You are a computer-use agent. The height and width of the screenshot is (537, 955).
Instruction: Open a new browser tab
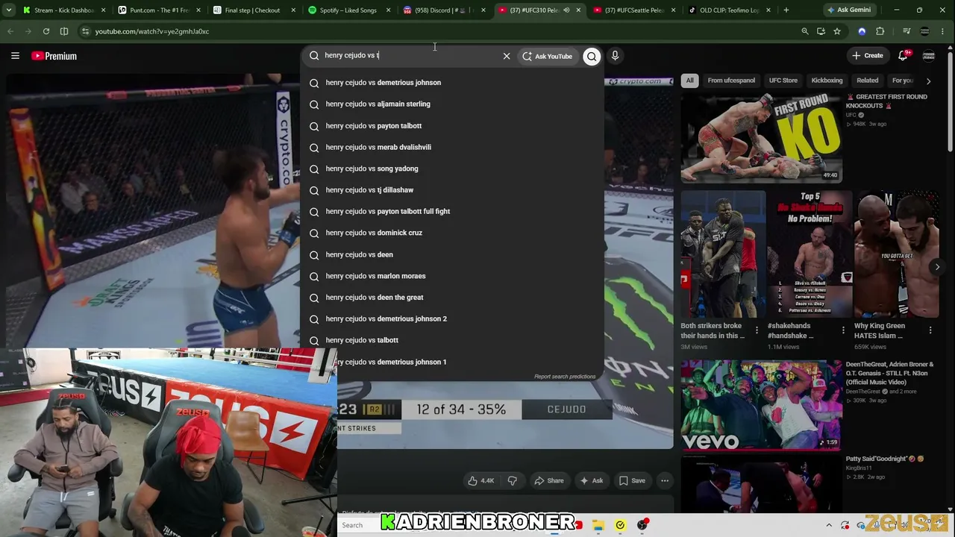(786, 10)
